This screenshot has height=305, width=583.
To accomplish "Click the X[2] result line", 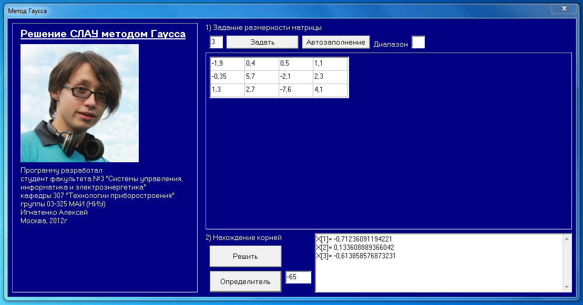I will point(355,247).
